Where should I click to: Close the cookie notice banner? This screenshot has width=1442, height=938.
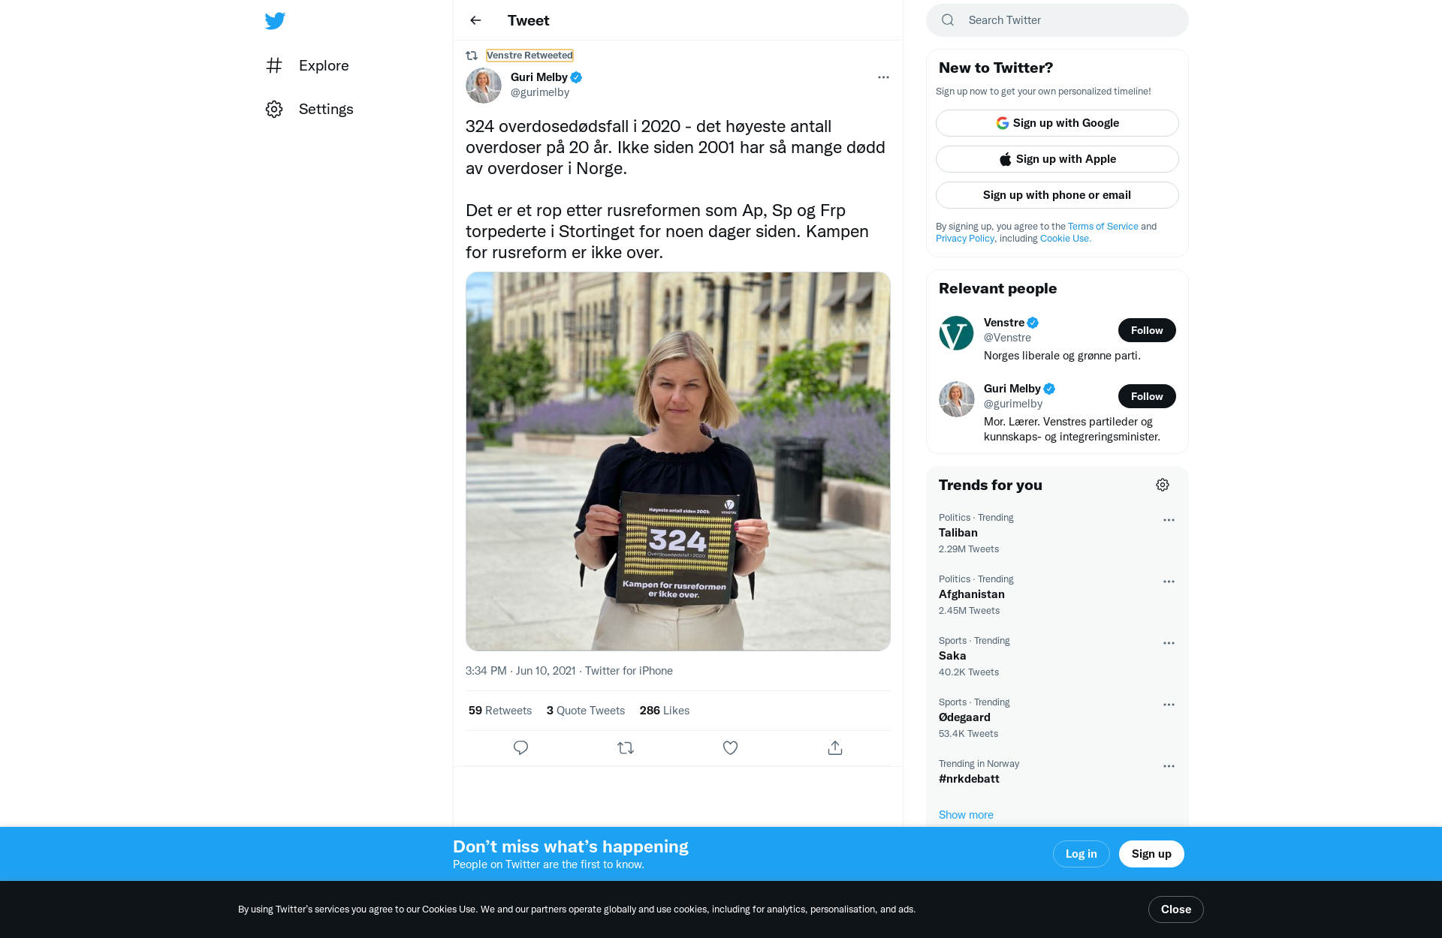point(1176,909)
